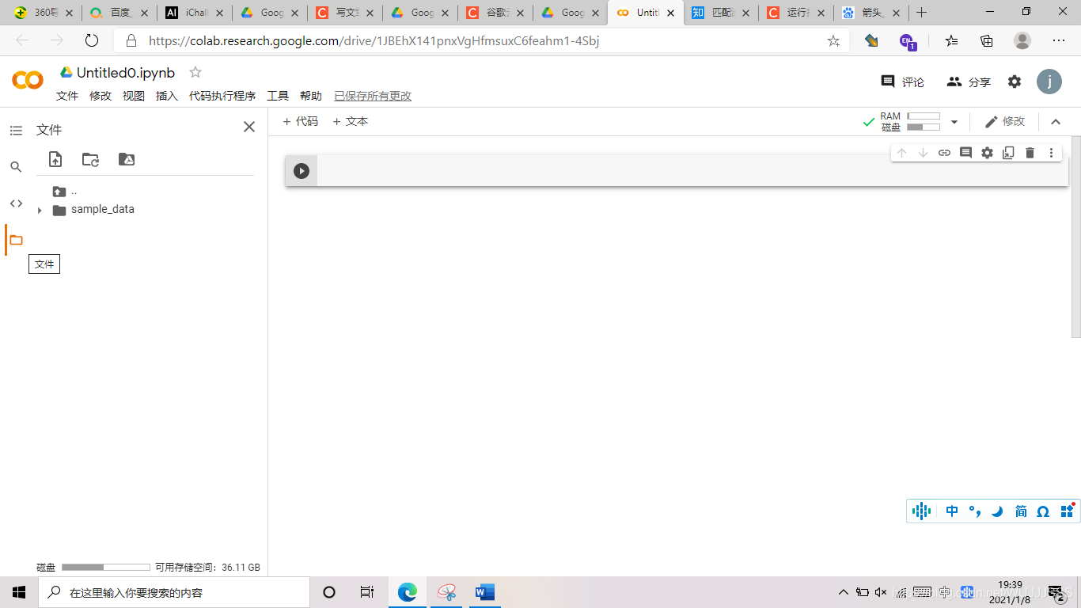The image size is (1081, 608).
Task: Mirror cell in tab icon
Action: coord(1008,153)
